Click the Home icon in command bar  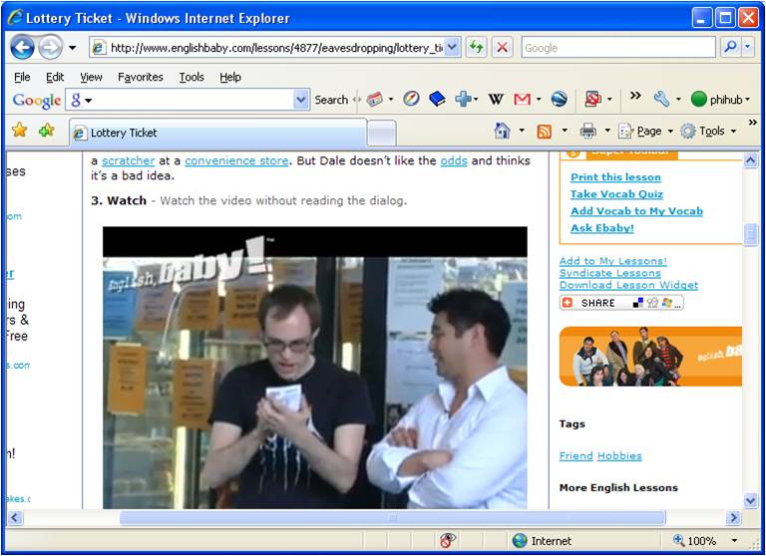click(x=502, y=131)
